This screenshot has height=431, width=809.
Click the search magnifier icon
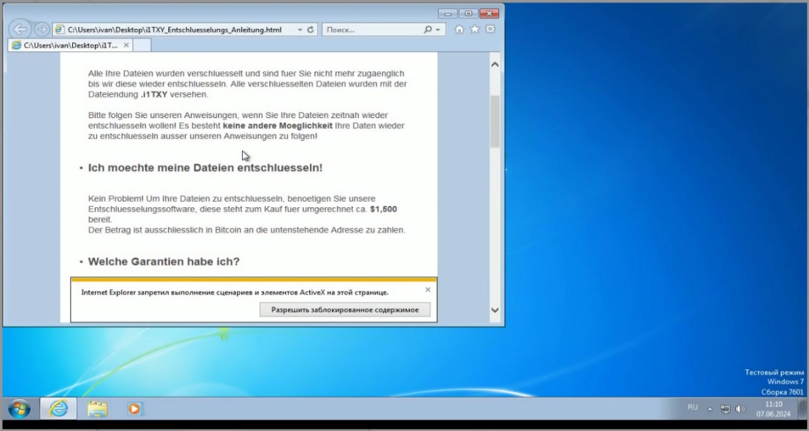click(x=428, y=30)
